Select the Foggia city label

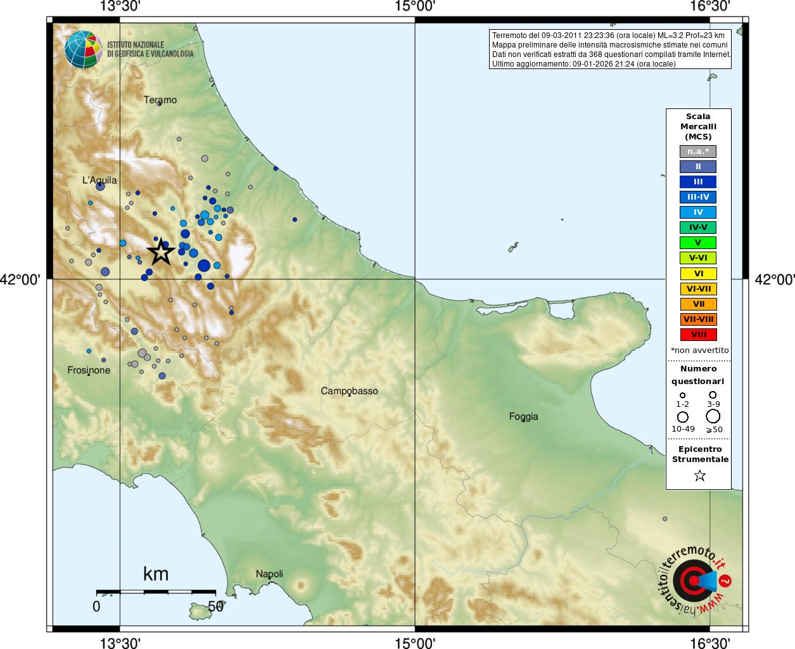(523, 416)
